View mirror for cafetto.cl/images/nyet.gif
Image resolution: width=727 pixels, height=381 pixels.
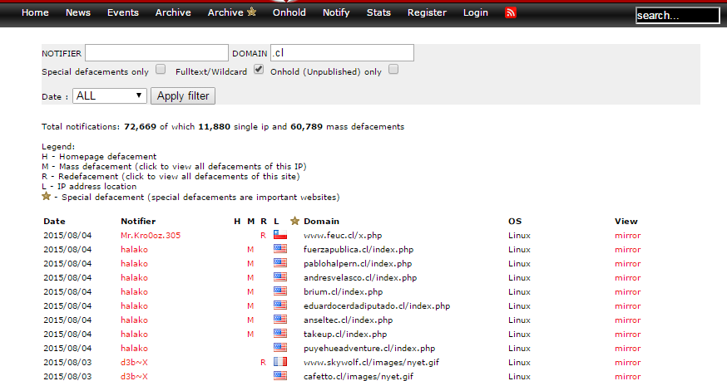point(628,376)
